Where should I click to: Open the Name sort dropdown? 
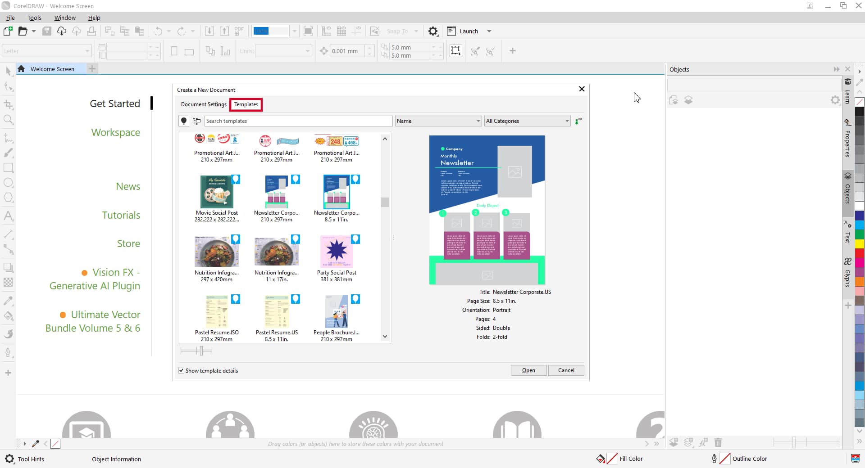pyautogui.click(x=438, y=121)
